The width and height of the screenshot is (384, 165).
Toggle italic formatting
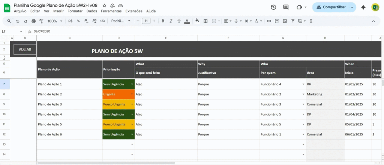tap(171, 21)
